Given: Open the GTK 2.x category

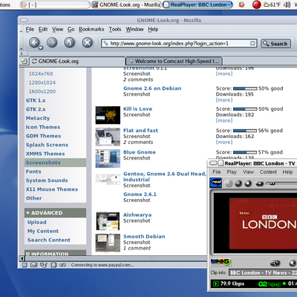Looking at the screenshot, I should pyautogui.click(x=36, y=109).
